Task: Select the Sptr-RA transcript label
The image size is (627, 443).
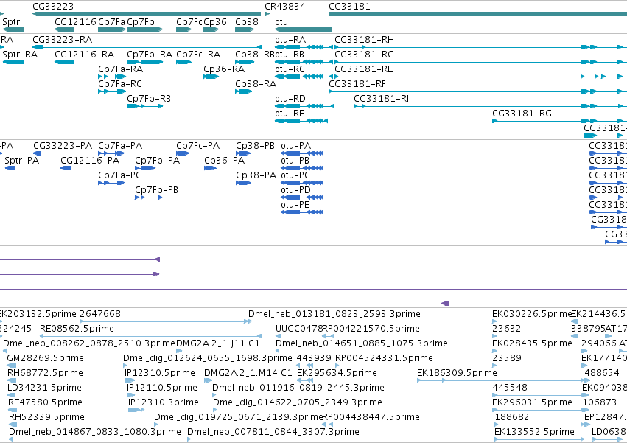Action: point(20,55)
